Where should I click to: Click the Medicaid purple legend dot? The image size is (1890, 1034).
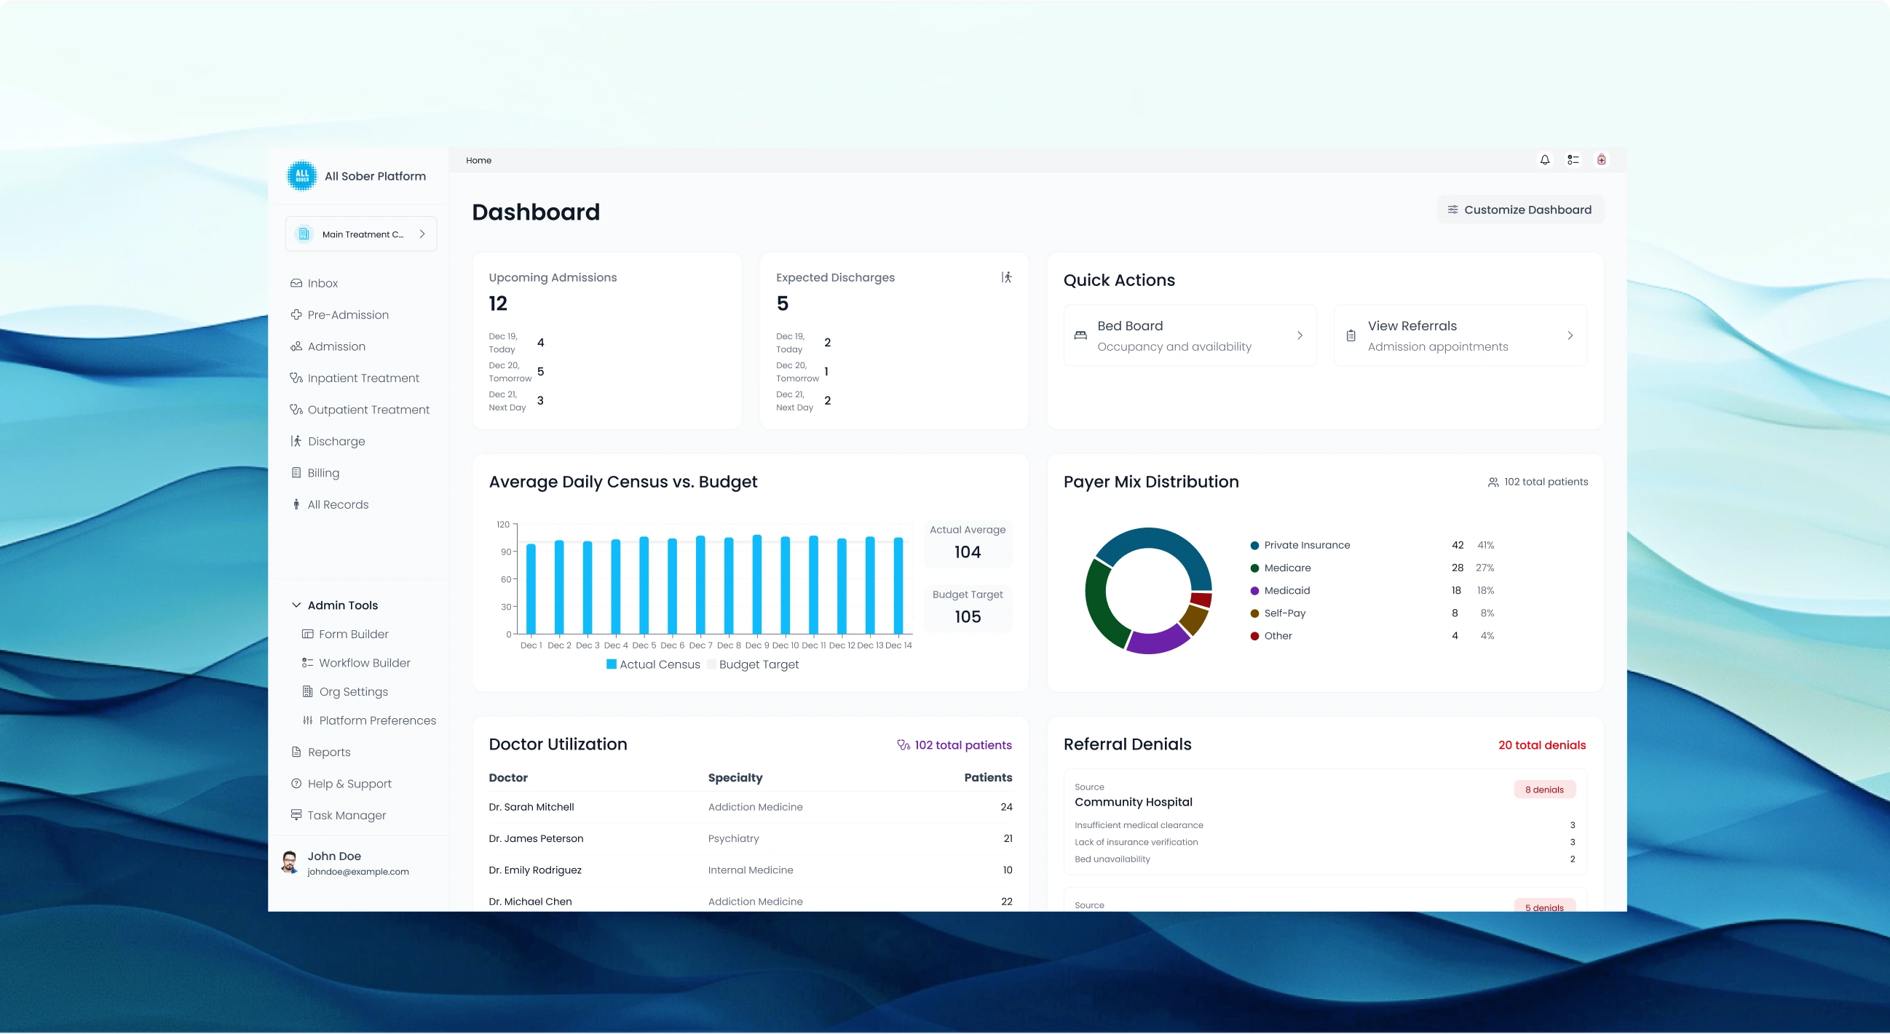click(x=1254, y=590)
